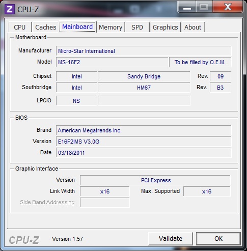The width and height of the screenshot is (247, 251).
Task: Click the Version 1.57 label
Action: [x=67, y=239]
